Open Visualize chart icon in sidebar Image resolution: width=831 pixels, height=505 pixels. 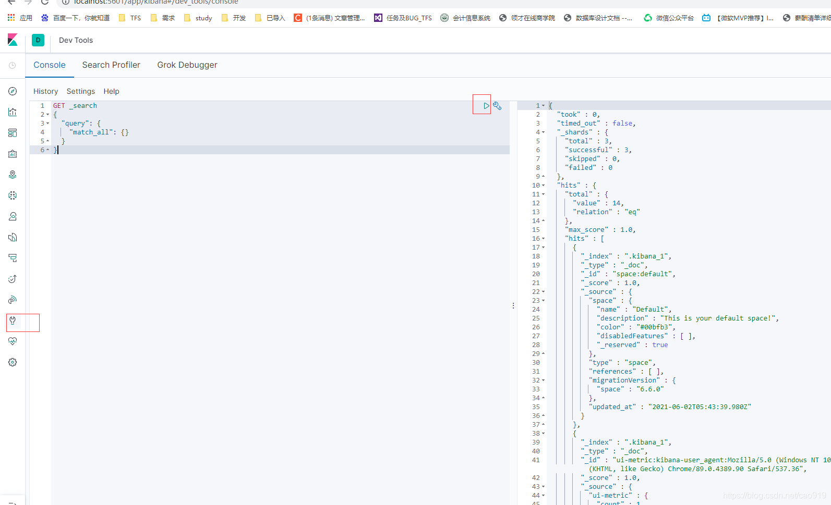[x=13, y=112]
